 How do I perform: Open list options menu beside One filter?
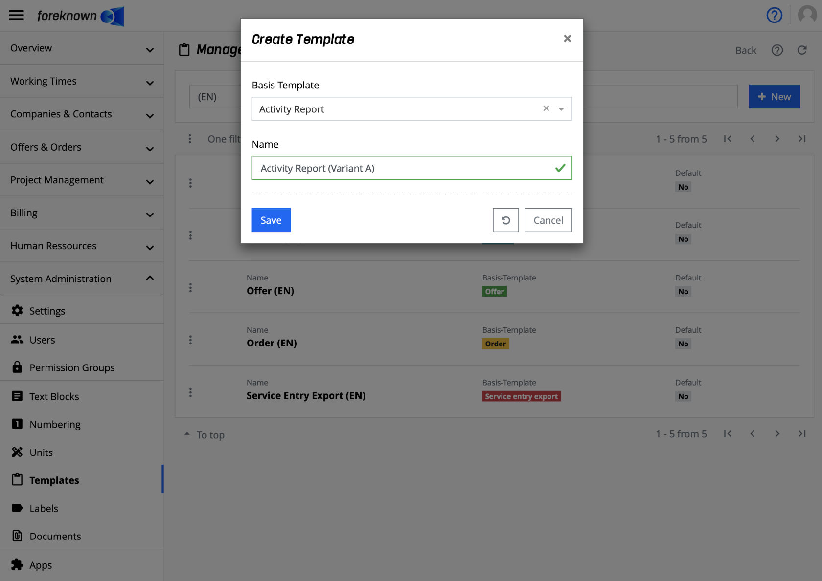190,139
